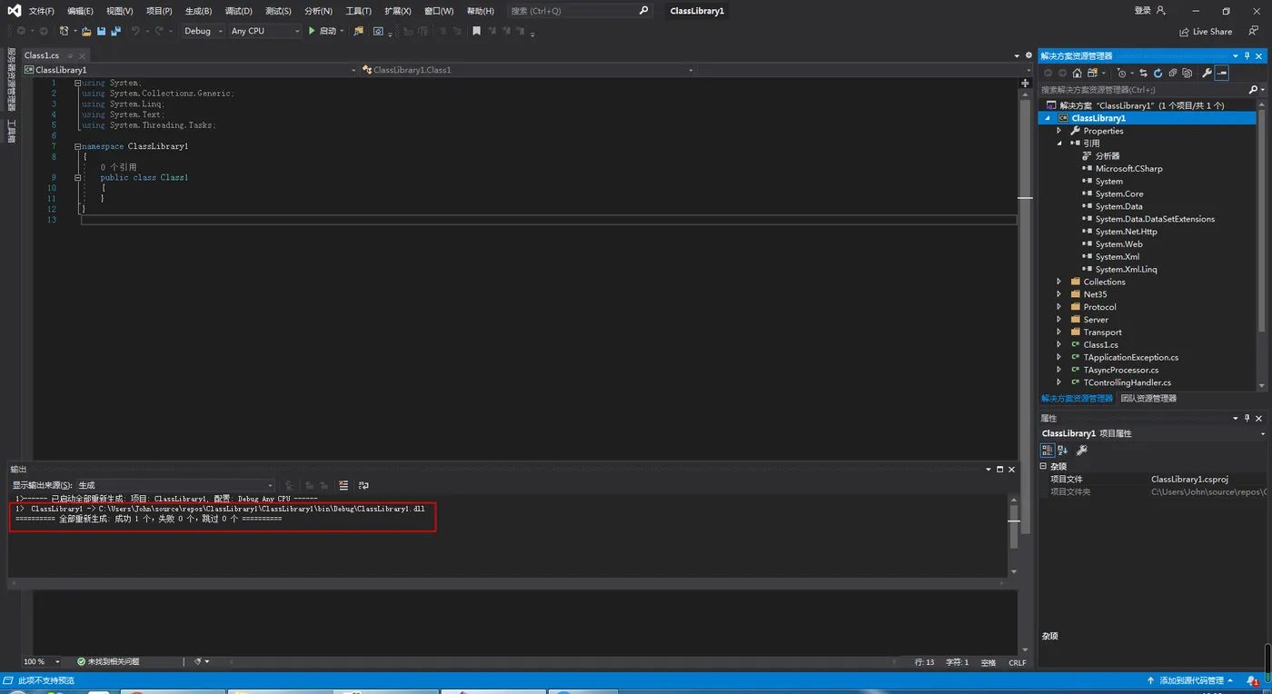1272x694 pixels.
Task: Open the 文件(F) menu
Action: tap(41, 11)
